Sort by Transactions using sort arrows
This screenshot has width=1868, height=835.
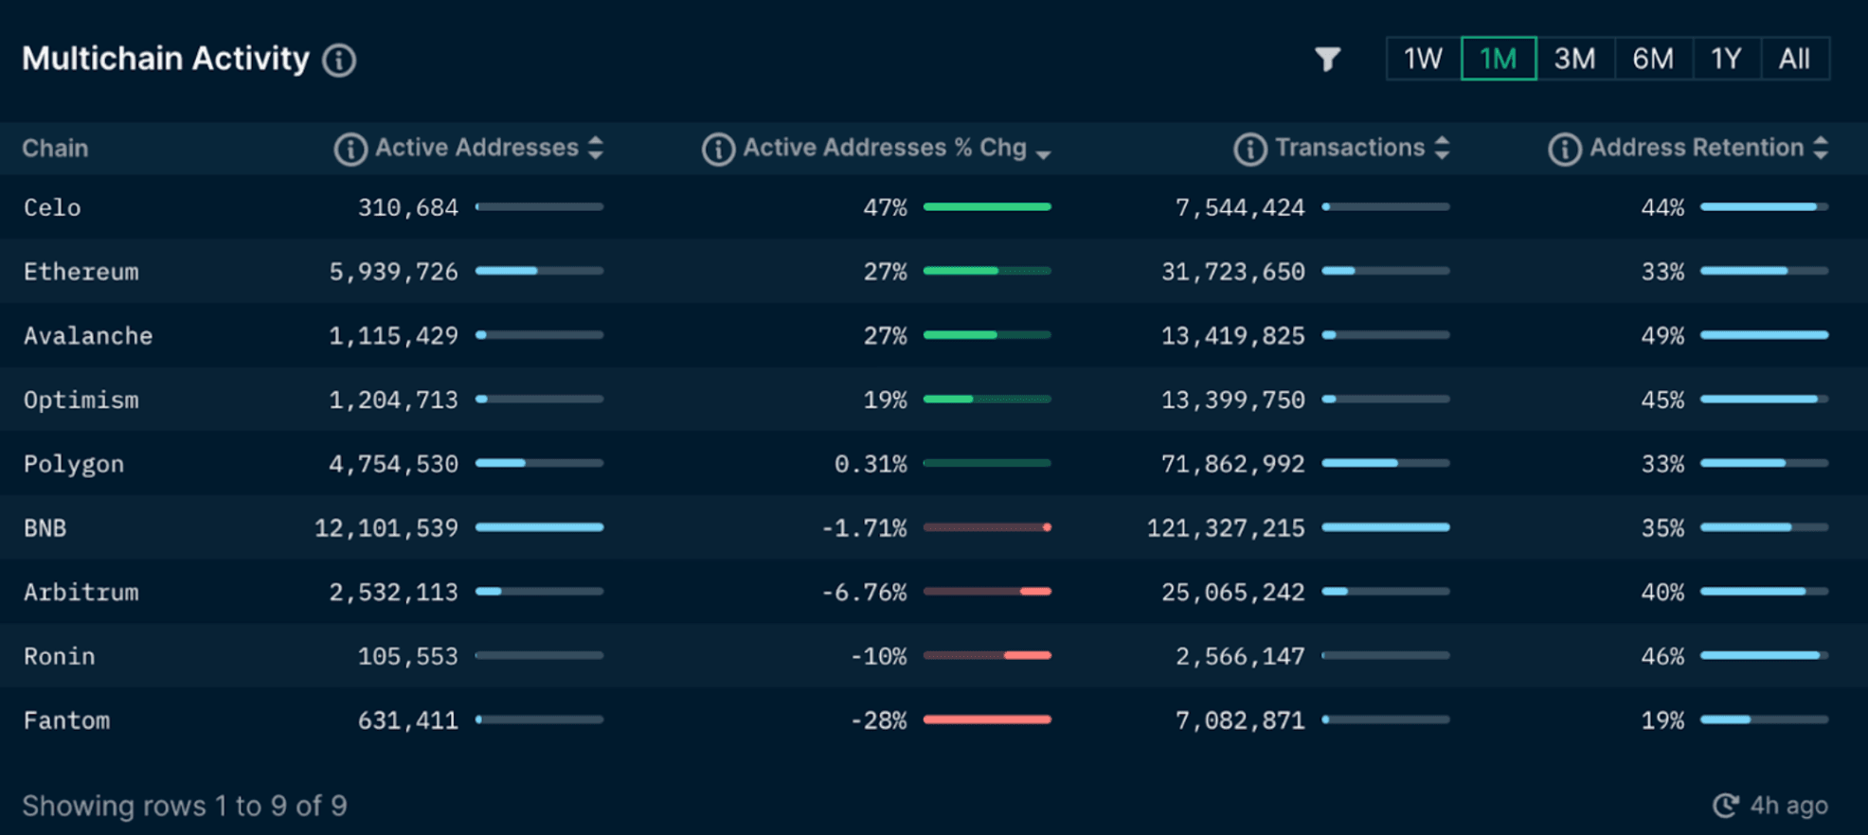[x=1442, y=149]
